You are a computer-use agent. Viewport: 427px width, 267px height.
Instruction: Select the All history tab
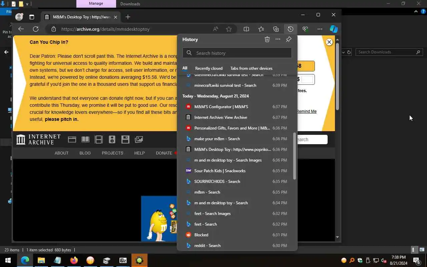pos(185,68)
